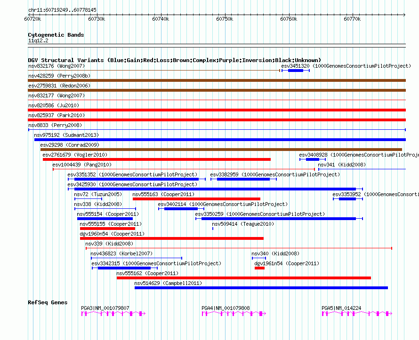This screenshot has width=419, height=340.
Task: Select the nsv555162 red loss bar
Action: click(244, 278)
